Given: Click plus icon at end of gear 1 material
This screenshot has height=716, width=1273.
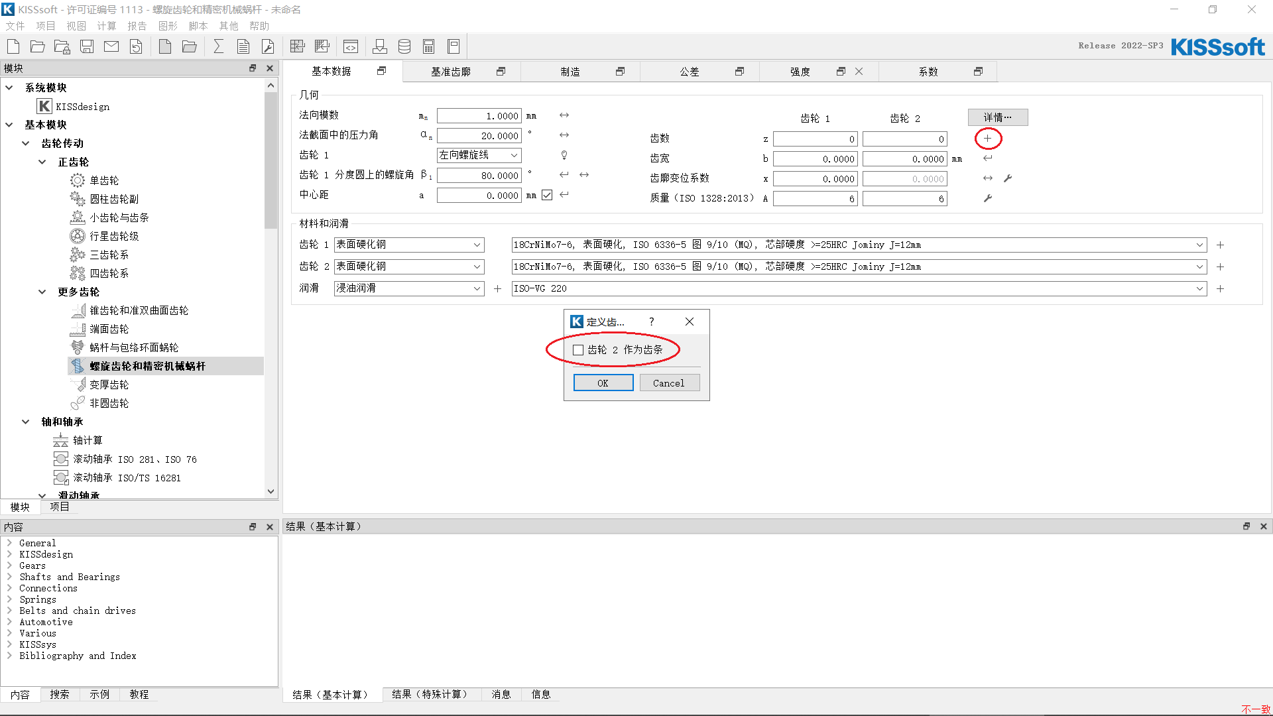Looking at the screenshot, I should point(1220,245).
